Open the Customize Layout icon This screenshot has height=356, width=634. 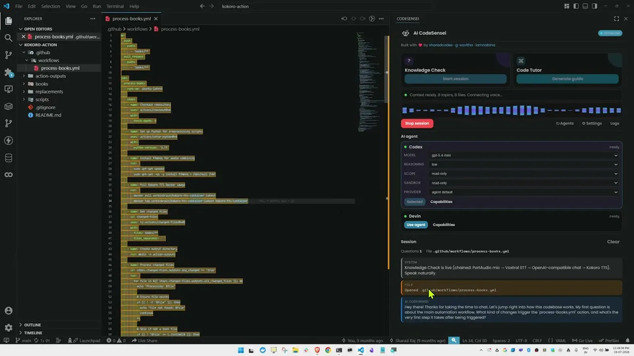click(x=567, y=6)
